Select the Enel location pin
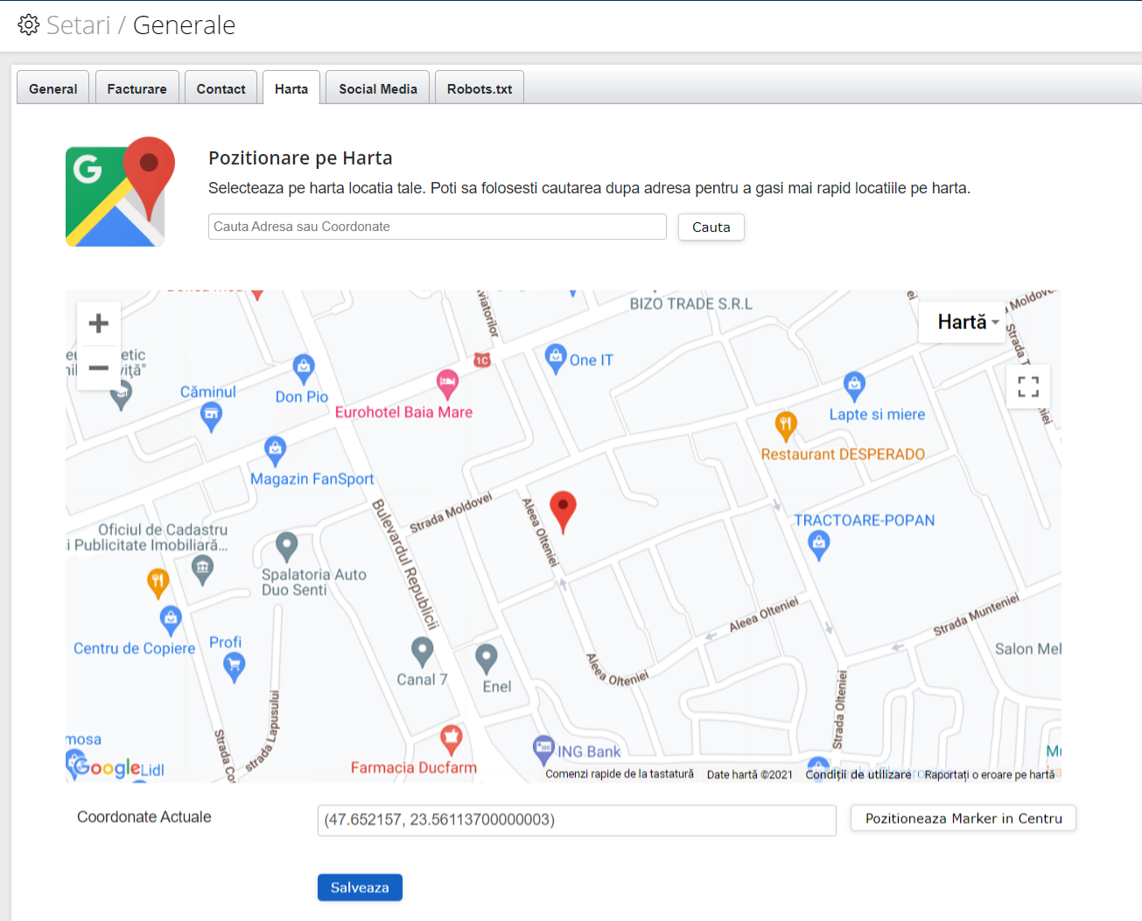This screenshot has height=921, width=1142. click(487, 659)
